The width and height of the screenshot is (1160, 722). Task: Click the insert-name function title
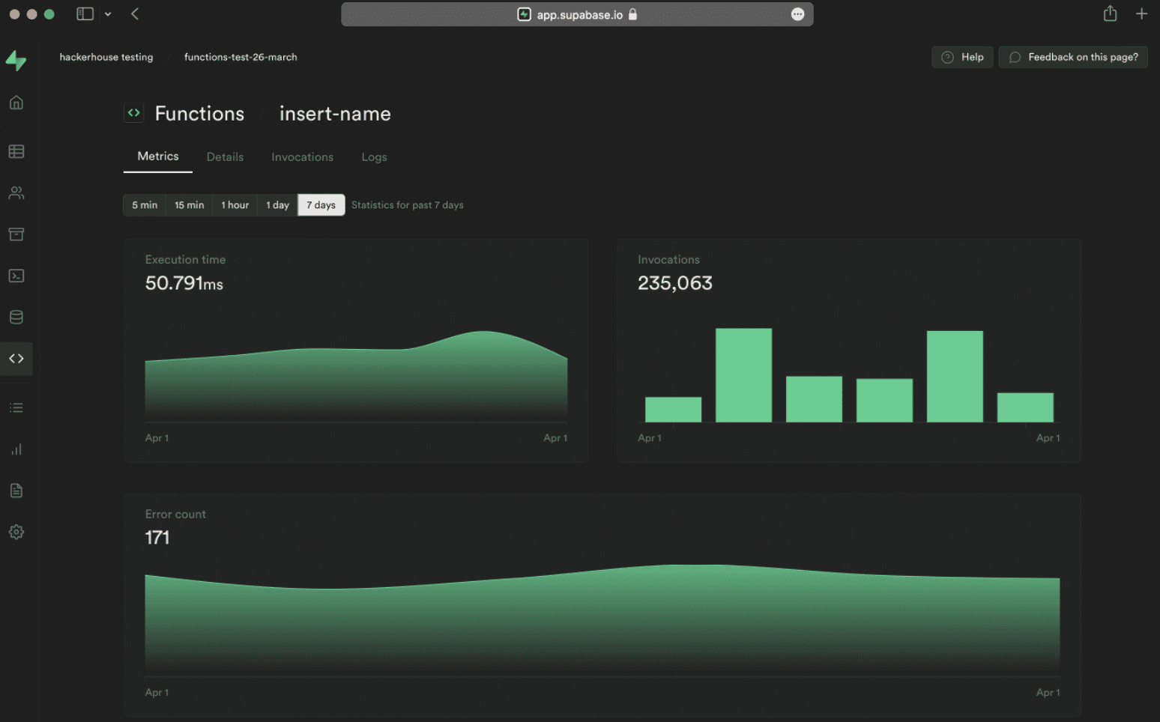[335, 114]
